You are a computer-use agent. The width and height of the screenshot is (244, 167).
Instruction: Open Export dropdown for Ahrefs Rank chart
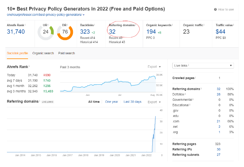(x=154, y=67)
